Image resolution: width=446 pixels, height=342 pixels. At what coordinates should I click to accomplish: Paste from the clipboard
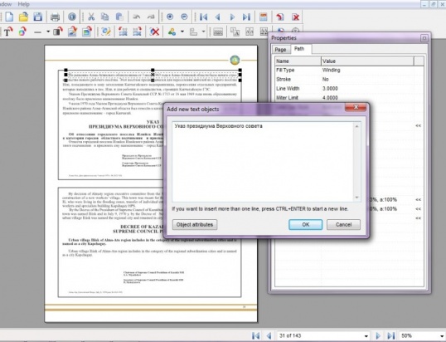119,17
